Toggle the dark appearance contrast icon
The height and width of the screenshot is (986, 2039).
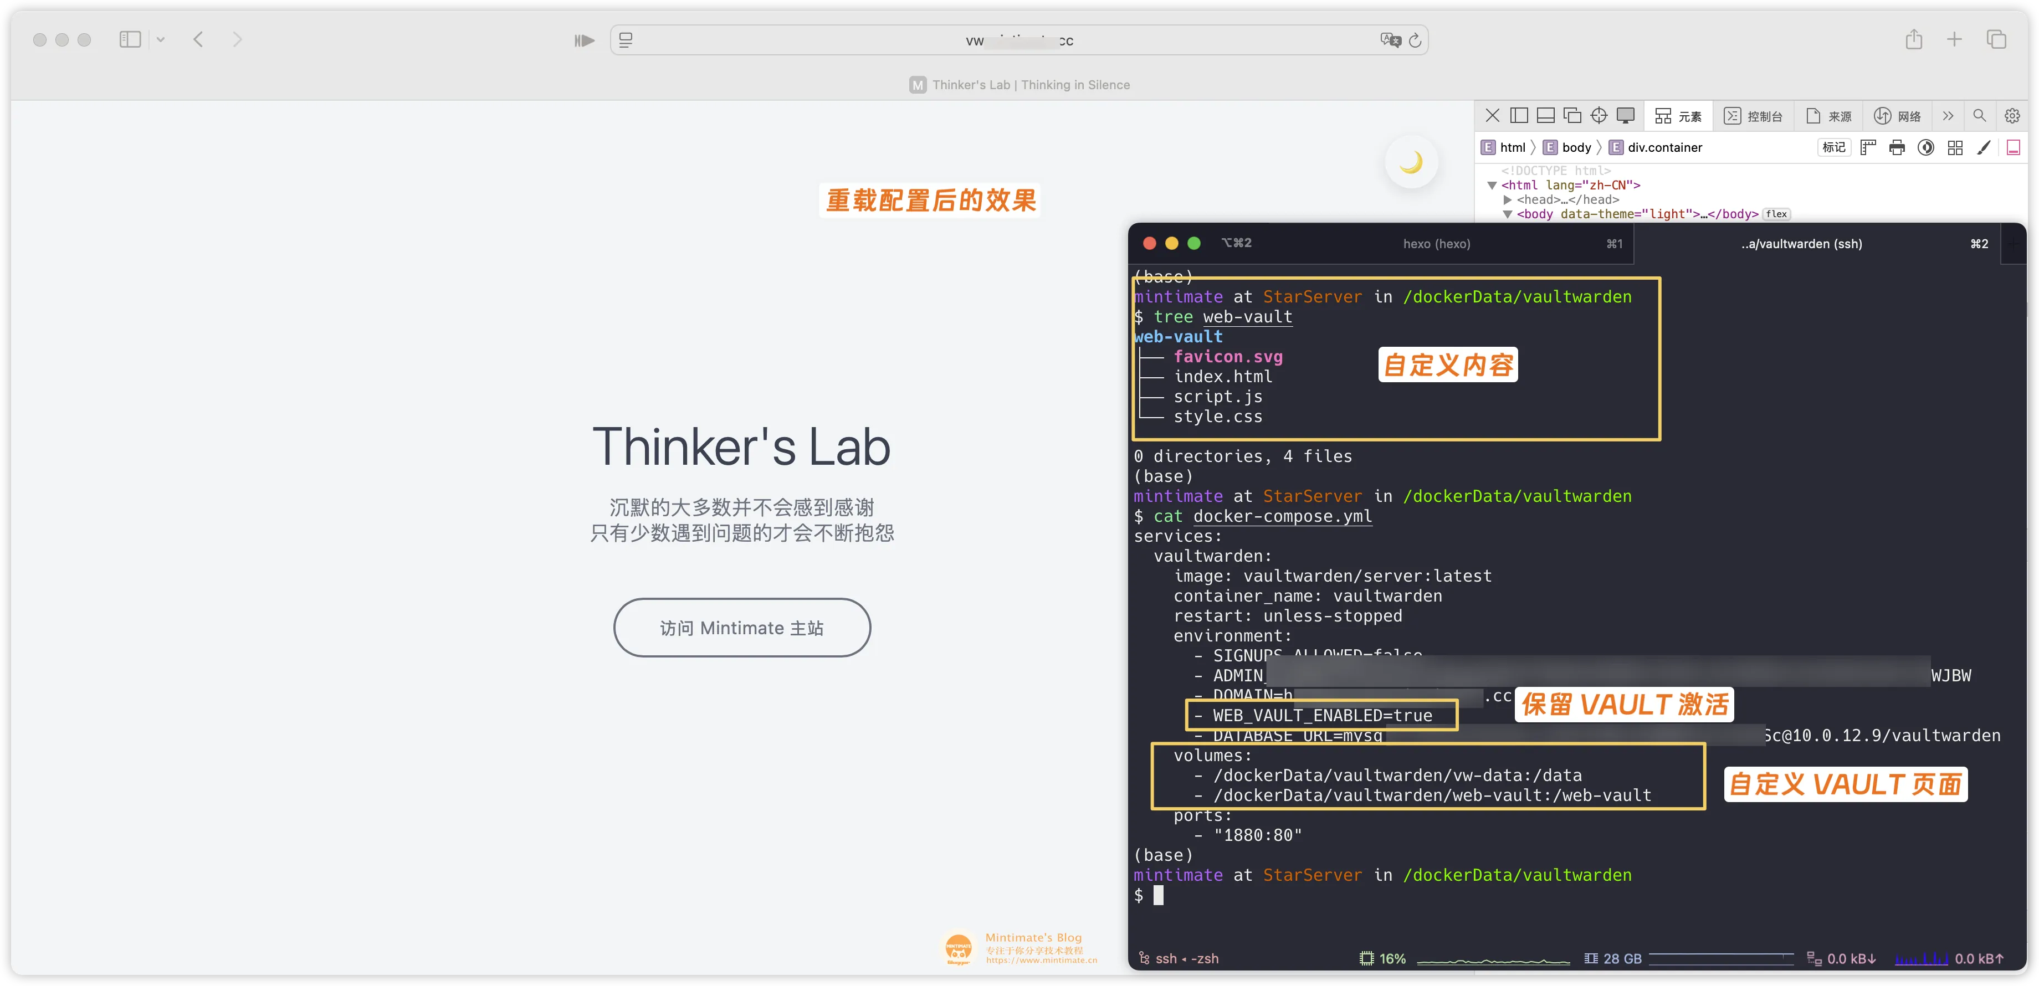pyautogui.click(x=1926, y=148)
